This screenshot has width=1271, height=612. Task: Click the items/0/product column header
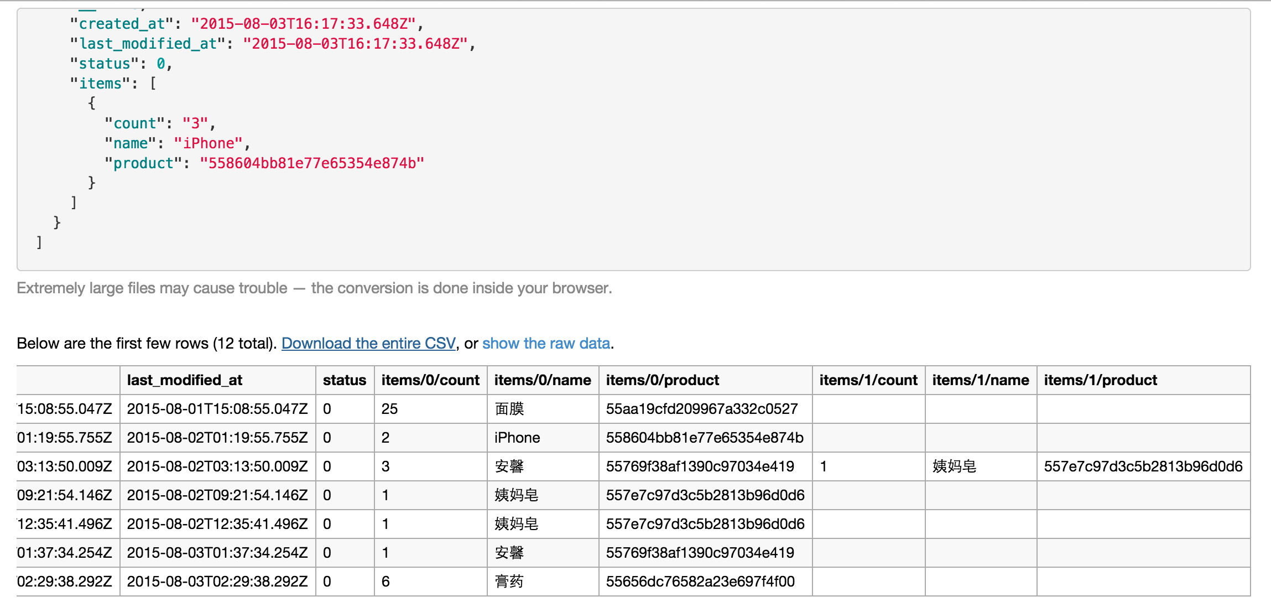pyautogui.click(x=662, y=380)
